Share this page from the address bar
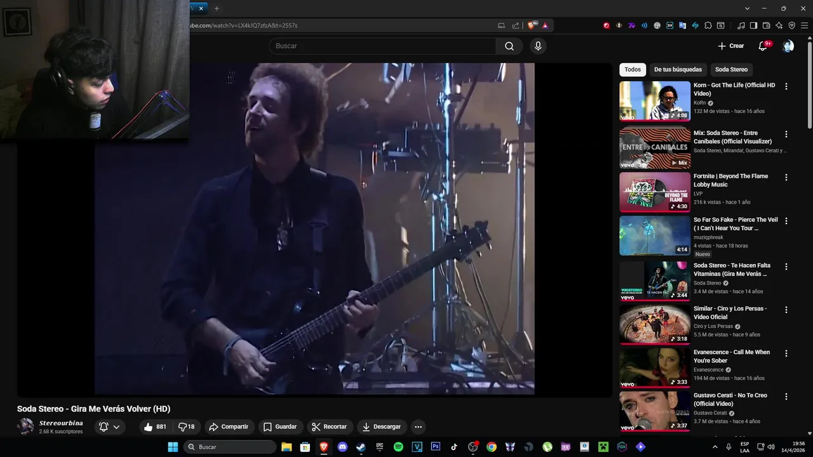The image size is (813, 457). (x=516, y=25)
